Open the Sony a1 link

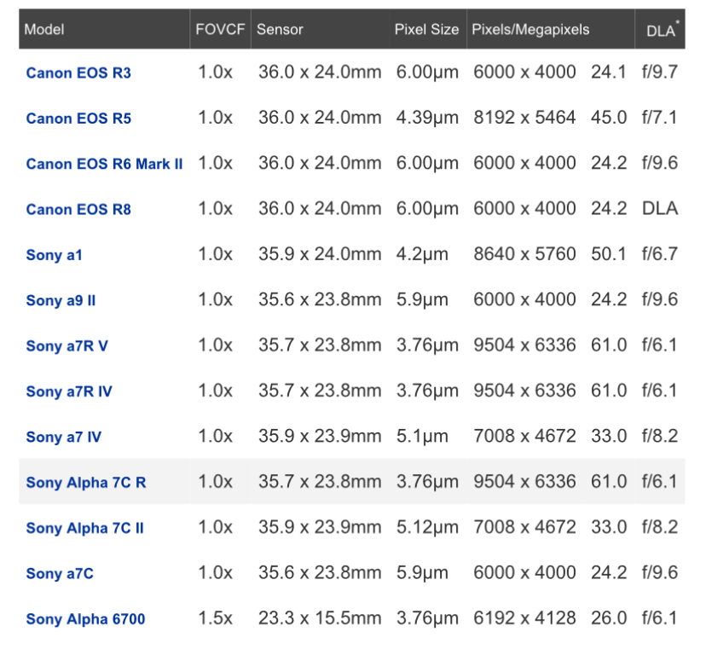pos(54,254)
